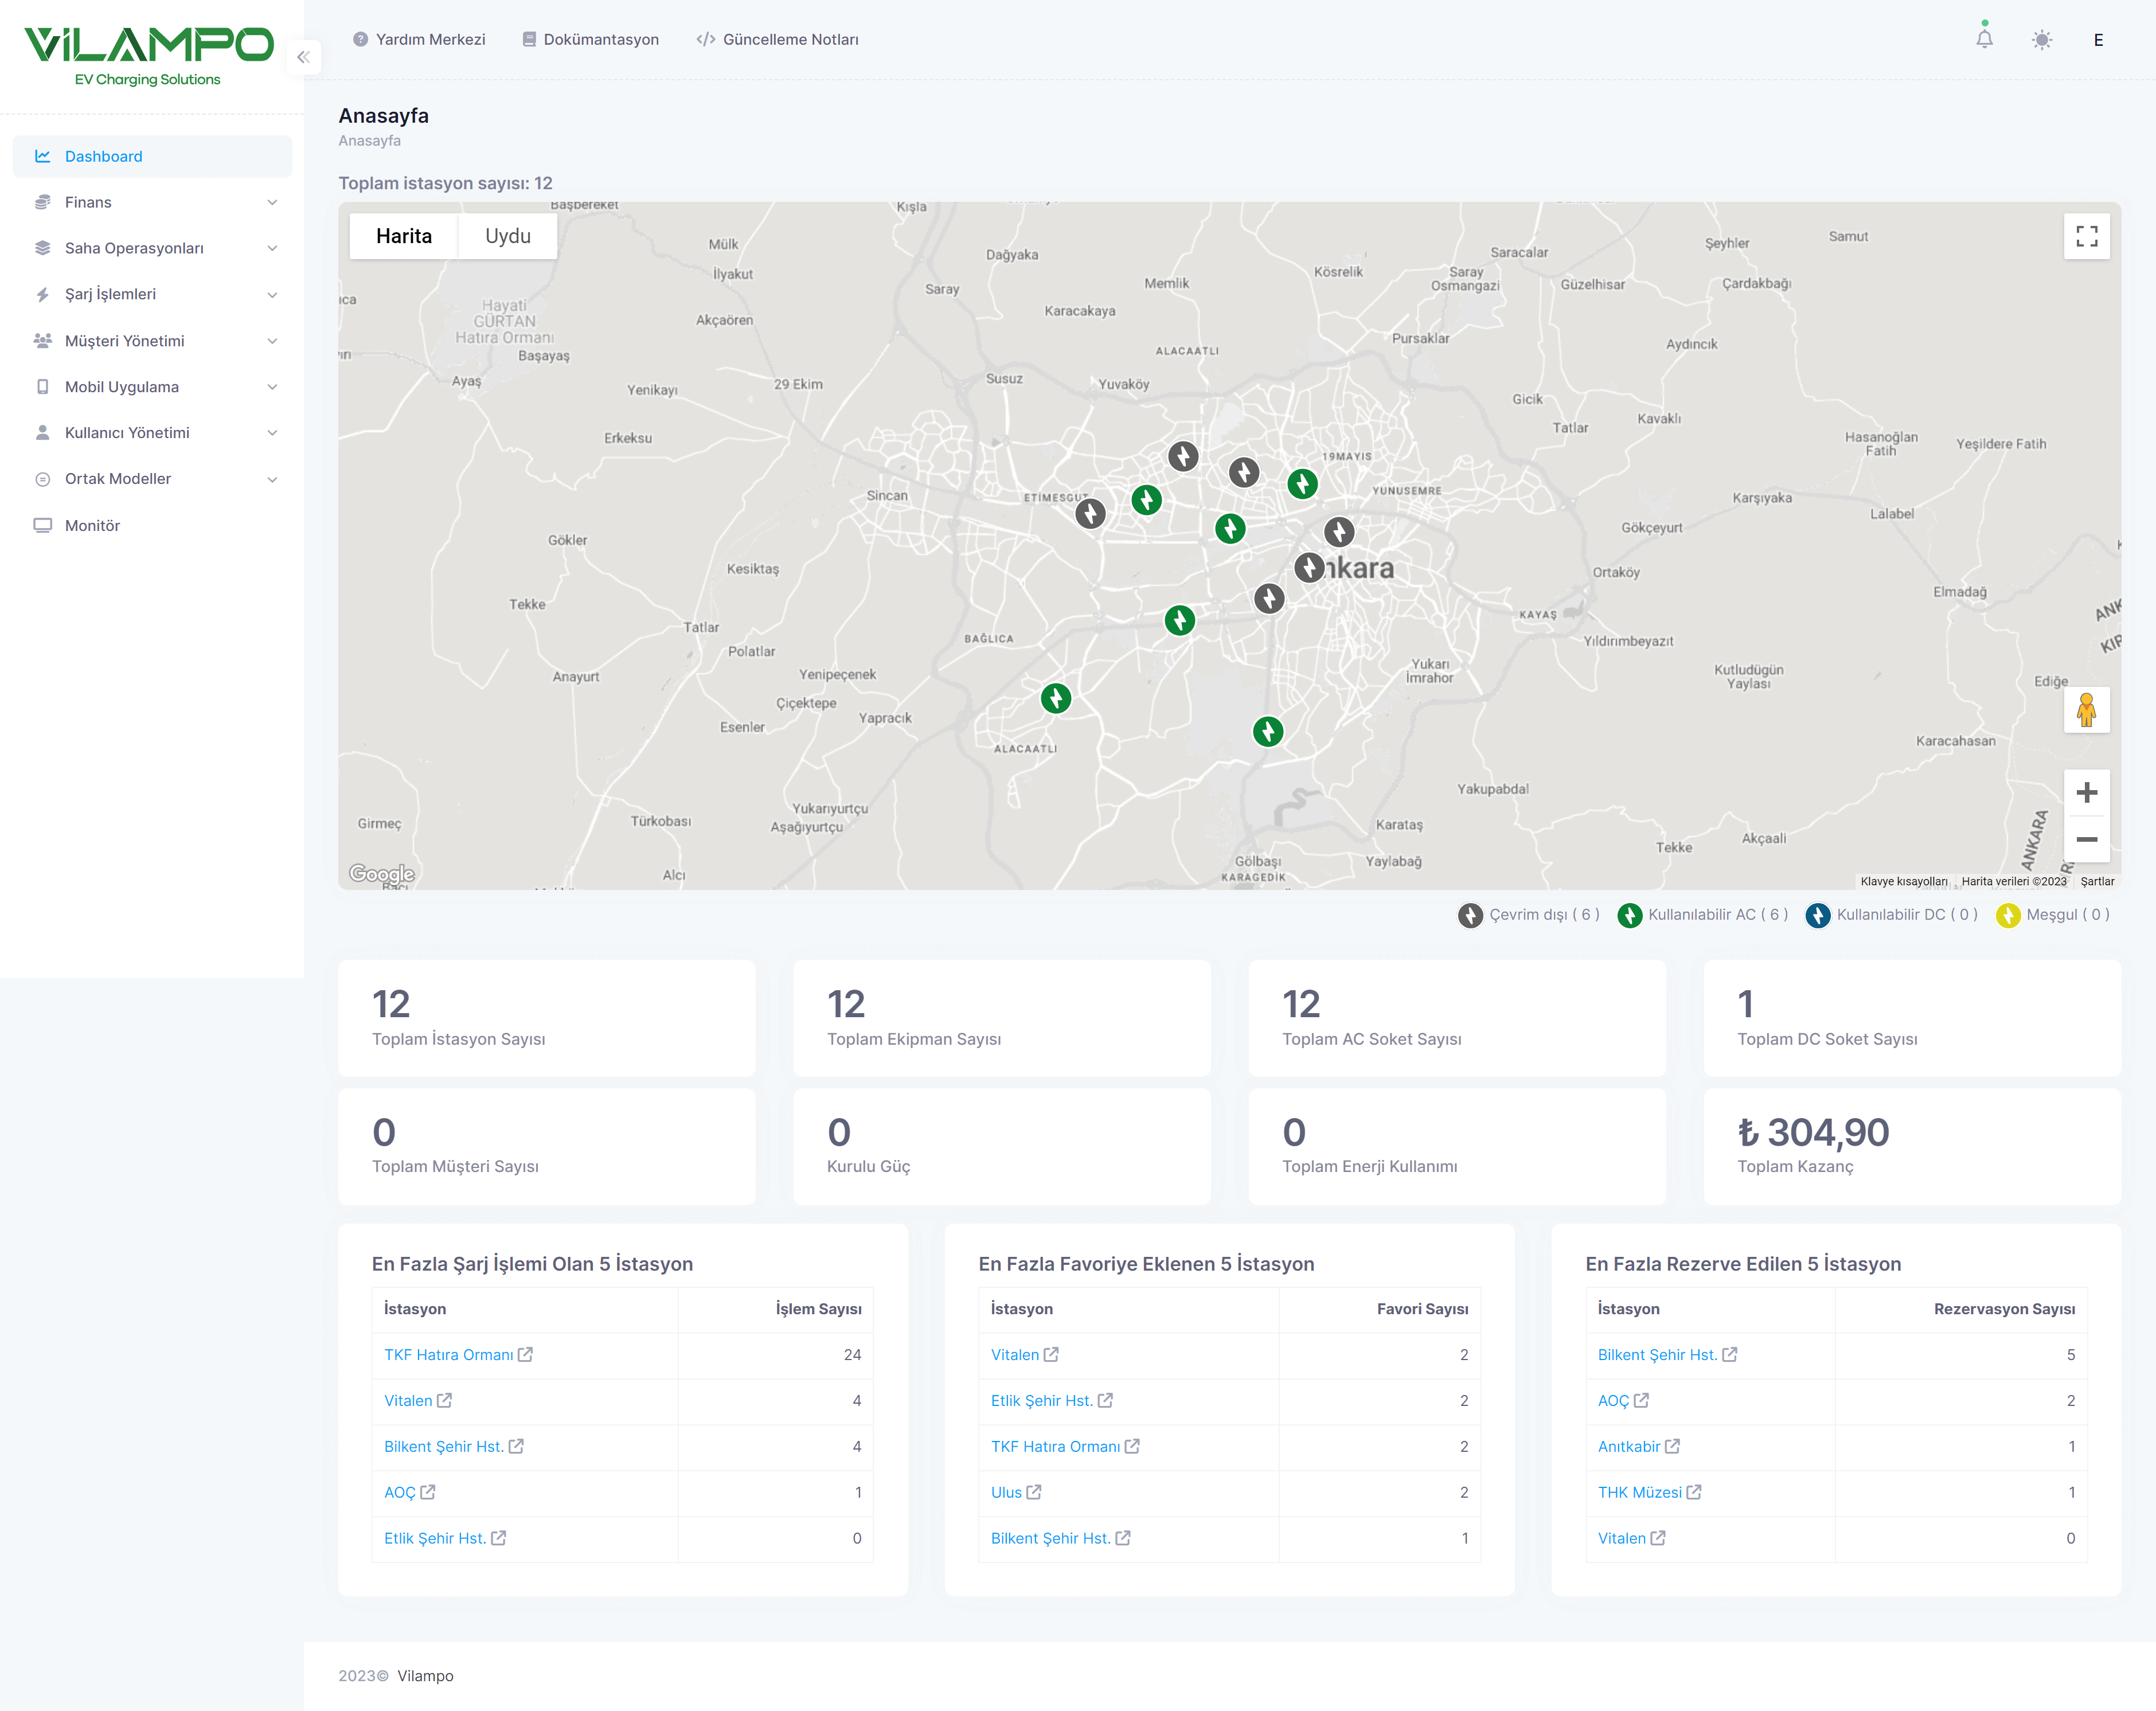Click the Favori Sayısı column header

1422,1309
